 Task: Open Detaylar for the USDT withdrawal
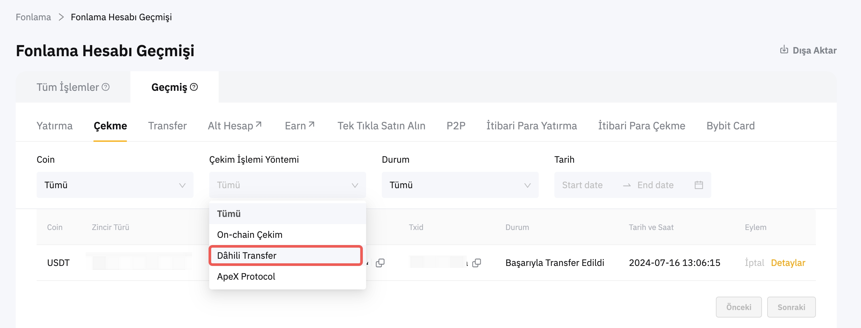(x=788, y=263)
